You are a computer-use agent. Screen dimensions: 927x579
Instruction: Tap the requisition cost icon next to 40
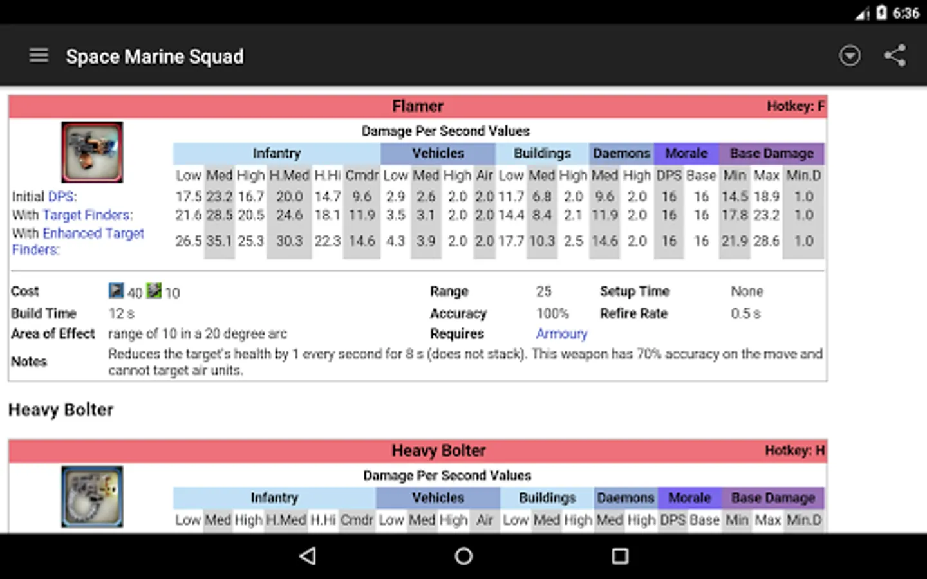click(116, 291)
